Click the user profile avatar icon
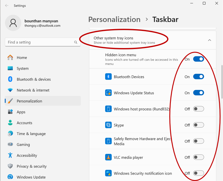The width and height of the screenshot is (223, 181). pyautogui.click(x=13, y=23)
